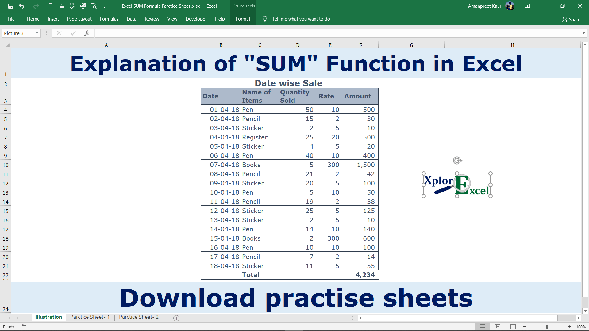Open the Name Box dropdown arrow
This screenshot has width=589, height=331.
pos(37,33)
